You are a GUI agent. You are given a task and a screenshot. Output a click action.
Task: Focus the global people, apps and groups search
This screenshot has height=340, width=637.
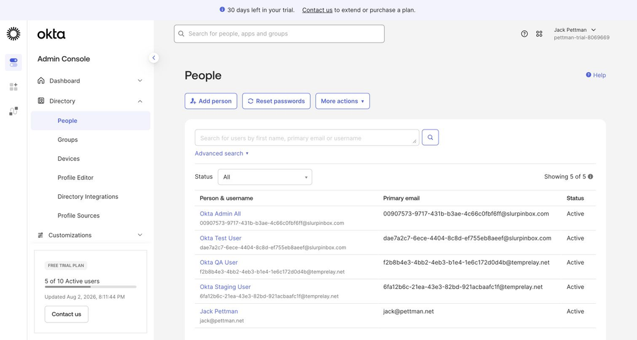tap(279, 34)
